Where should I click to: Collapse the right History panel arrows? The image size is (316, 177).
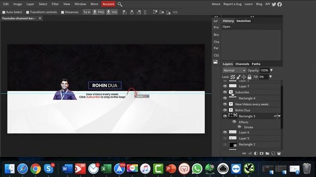tap(252, 17)
